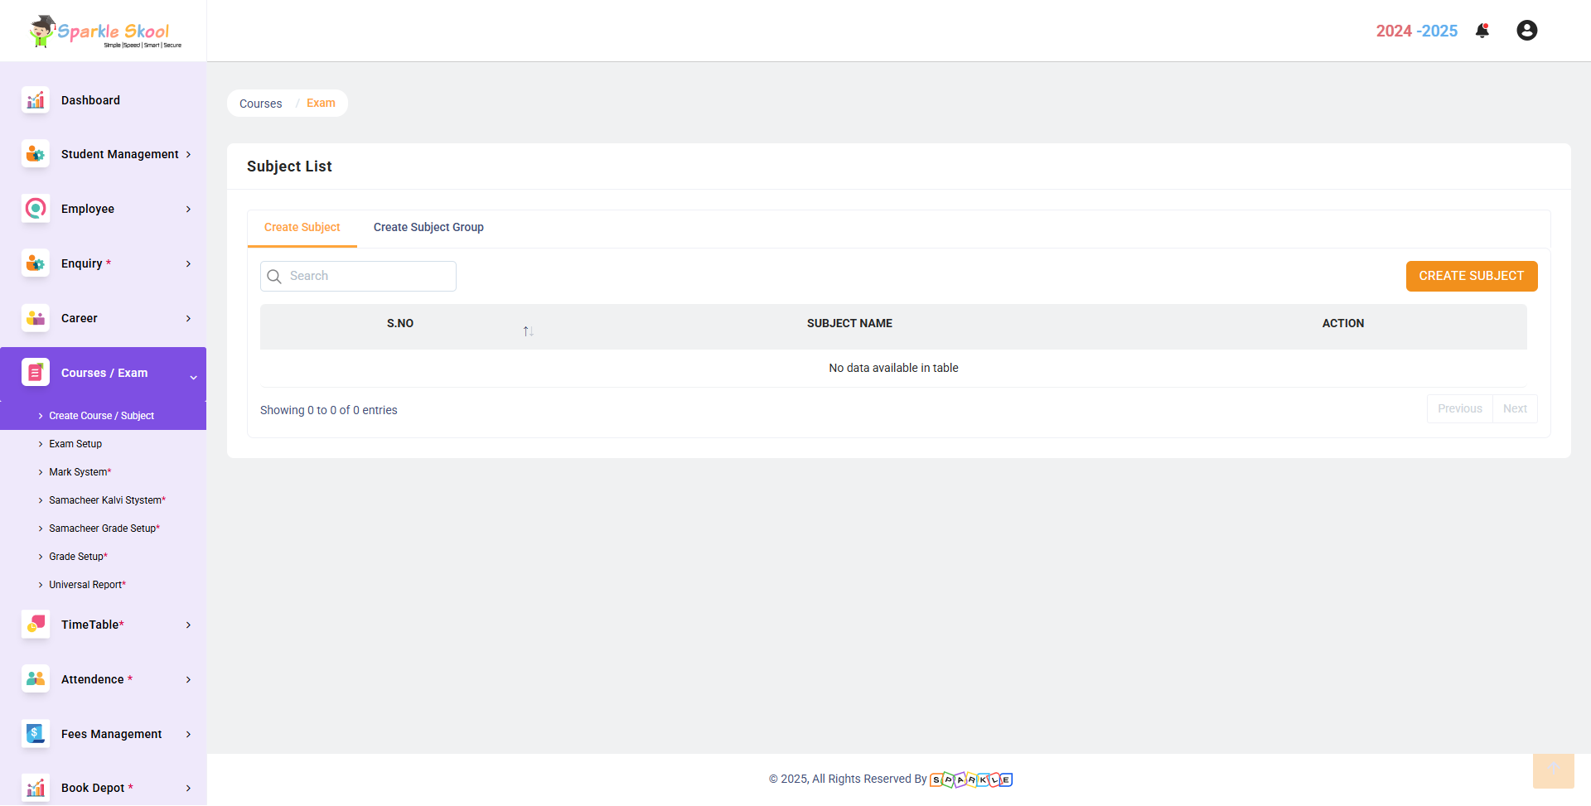Expand the Enquiry sidebar menu
1591x806 pixels.
(82, 263)
